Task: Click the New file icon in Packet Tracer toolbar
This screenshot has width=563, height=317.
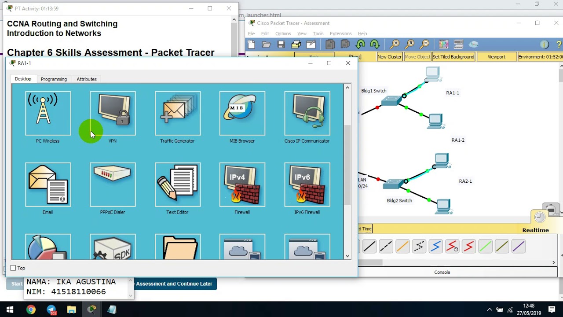Action: [x=251, y=44]
